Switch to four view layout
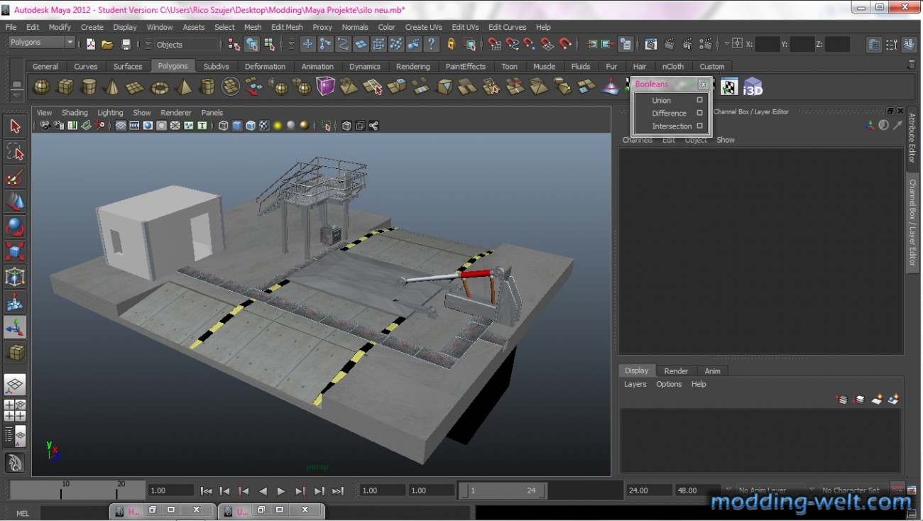This screenshot has height=521, width=923. pos(15,410)
